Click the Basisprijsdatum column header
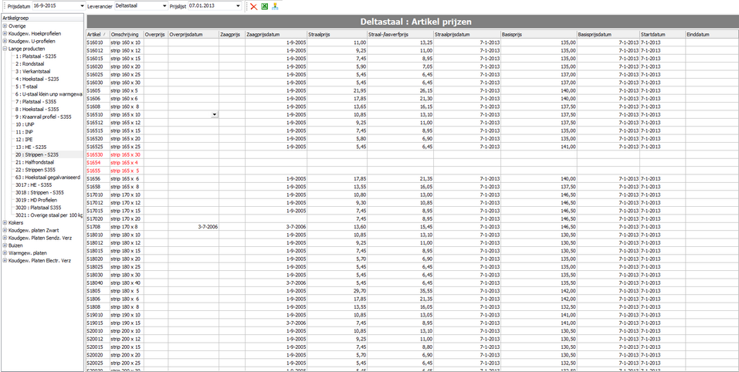739x372 pixels. (608, 35)
